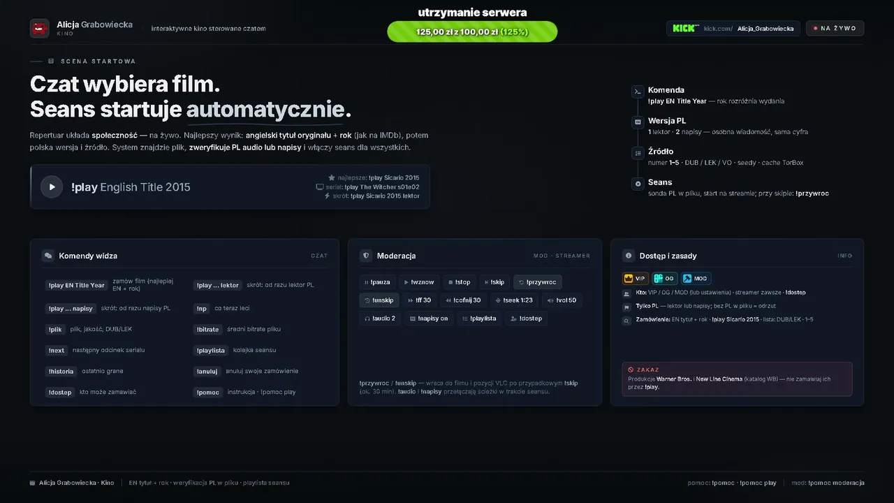This screenshot has height=503, width=894.
Task: Click the !pomoc command tag
Action: (x=208, y=392)
